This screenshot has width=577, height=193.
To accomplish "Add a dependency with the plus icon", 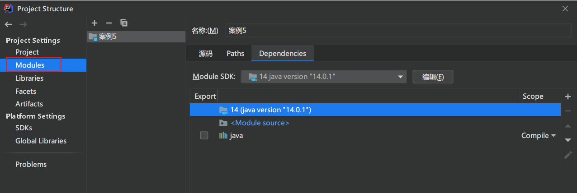I will 568,96.
